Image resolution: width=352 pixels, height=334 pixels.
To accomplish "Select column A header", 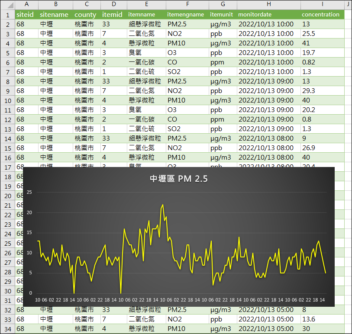I will (26, 5).
